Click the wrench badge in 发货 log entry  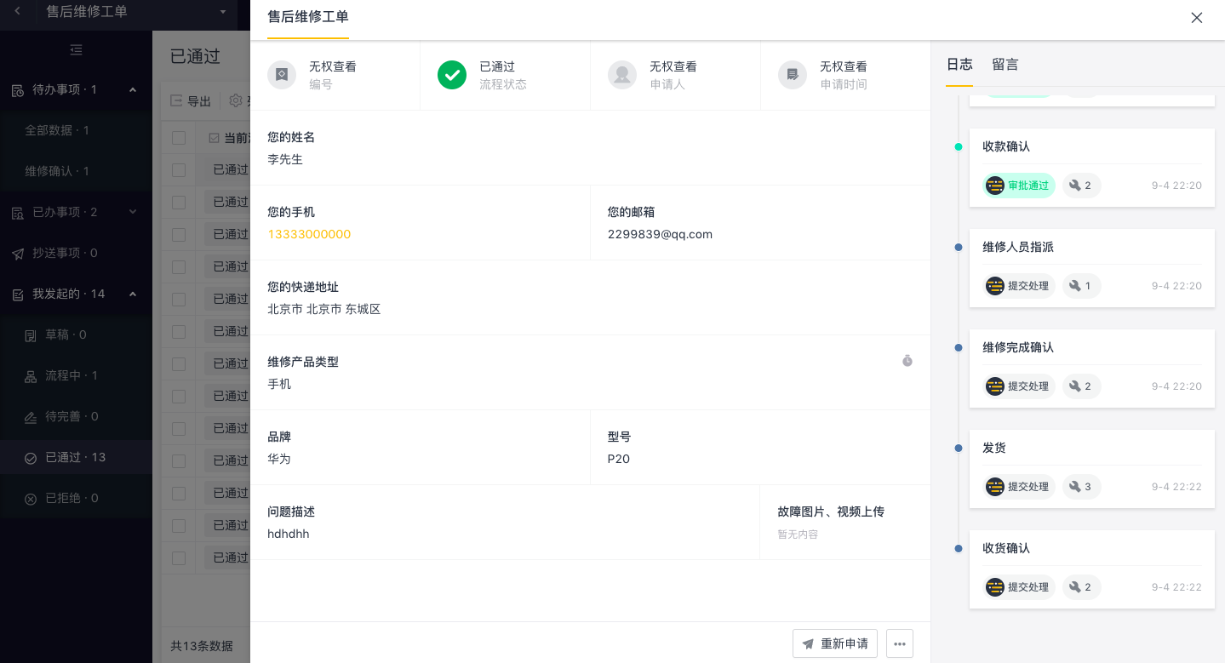[1081, 487]
